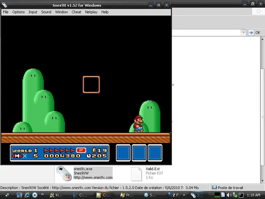Click the OK go button in Explorer
This screenshot has width=265, height=199.
point(258,33)
